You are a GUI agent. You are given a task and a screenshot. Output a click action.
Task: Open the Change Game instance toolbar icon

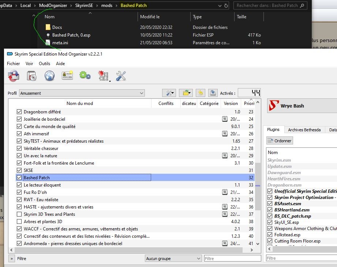pyautogui.click(x=14, y=76)
